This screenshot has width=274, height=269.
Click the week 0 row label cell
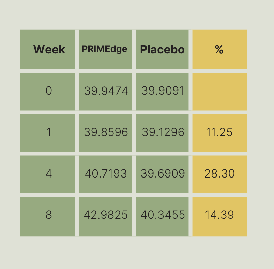[48, 91]
